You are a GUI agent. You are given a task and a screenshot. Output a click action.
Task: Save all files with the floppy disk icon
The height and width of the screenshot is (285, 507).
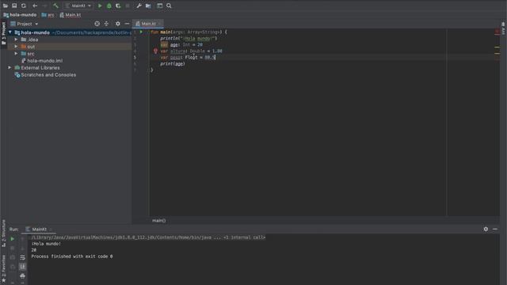[x=14, y=6]
